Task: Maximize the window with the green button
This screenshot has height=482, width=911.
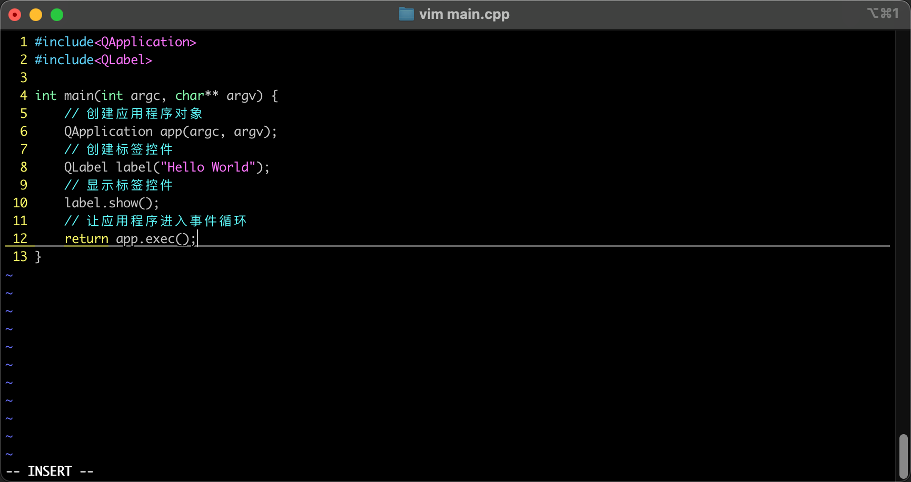Action: click(x=57, y=15)
